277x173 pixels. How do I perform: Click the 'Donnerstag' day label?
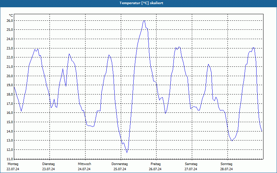click(x=119, y=164)
